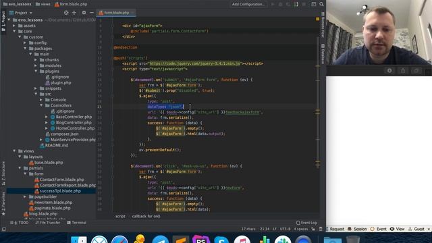Click the Session item in bottom-right panel
This screenshot has height=243, width=432.
(357, 229)
